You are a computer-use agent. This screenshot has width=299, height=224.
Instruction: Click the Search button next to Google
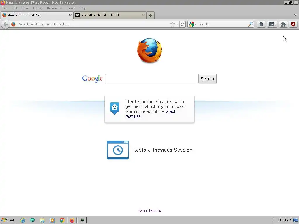click(x=207, y=79)
